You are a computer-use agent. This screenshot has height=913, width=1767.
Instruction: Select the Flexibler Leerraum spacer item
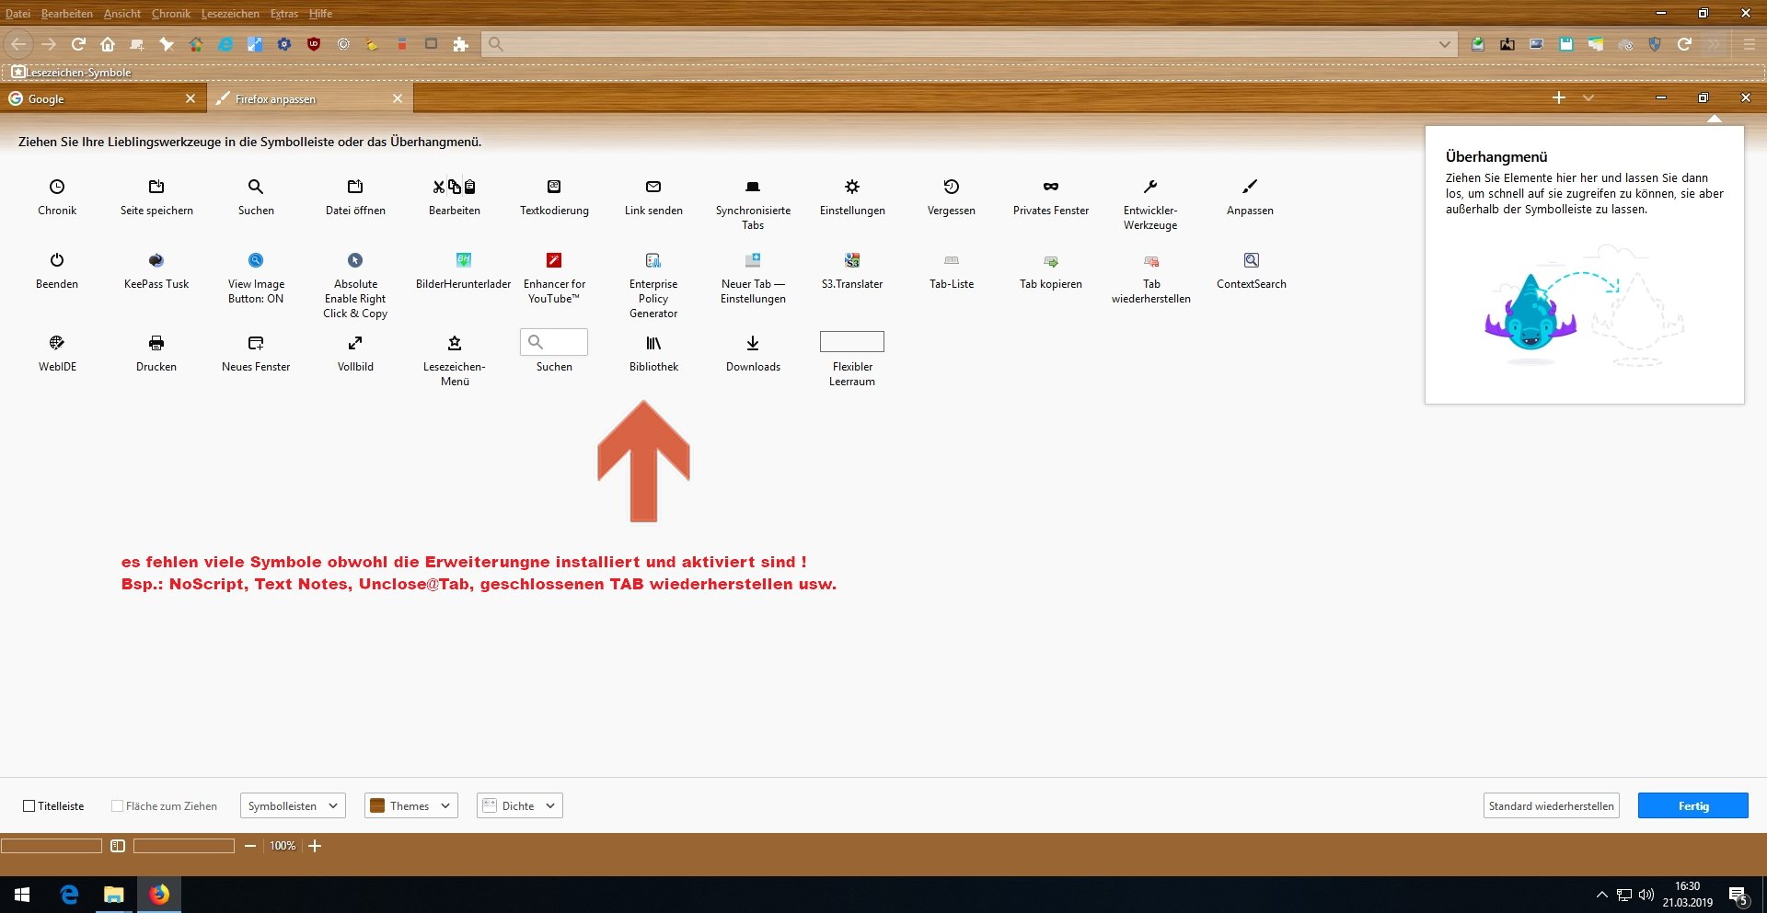(852, 342)
